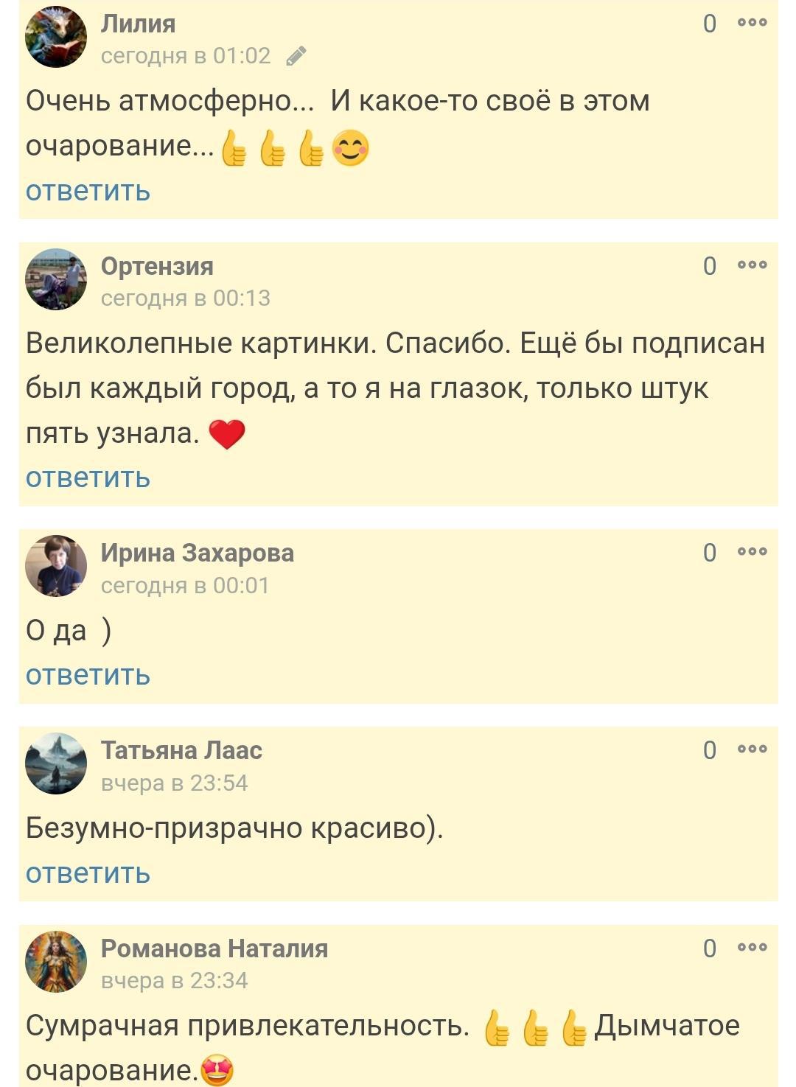
Task: Click Лилия's profile avatar
Action: [x=56, y=38]
